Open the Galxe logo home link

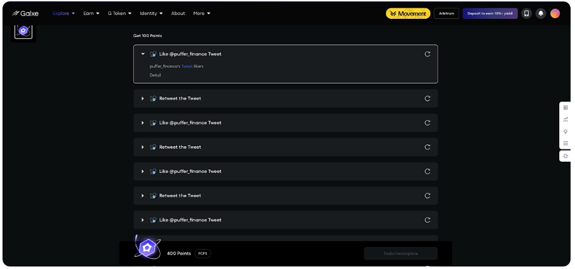point(25,14)
